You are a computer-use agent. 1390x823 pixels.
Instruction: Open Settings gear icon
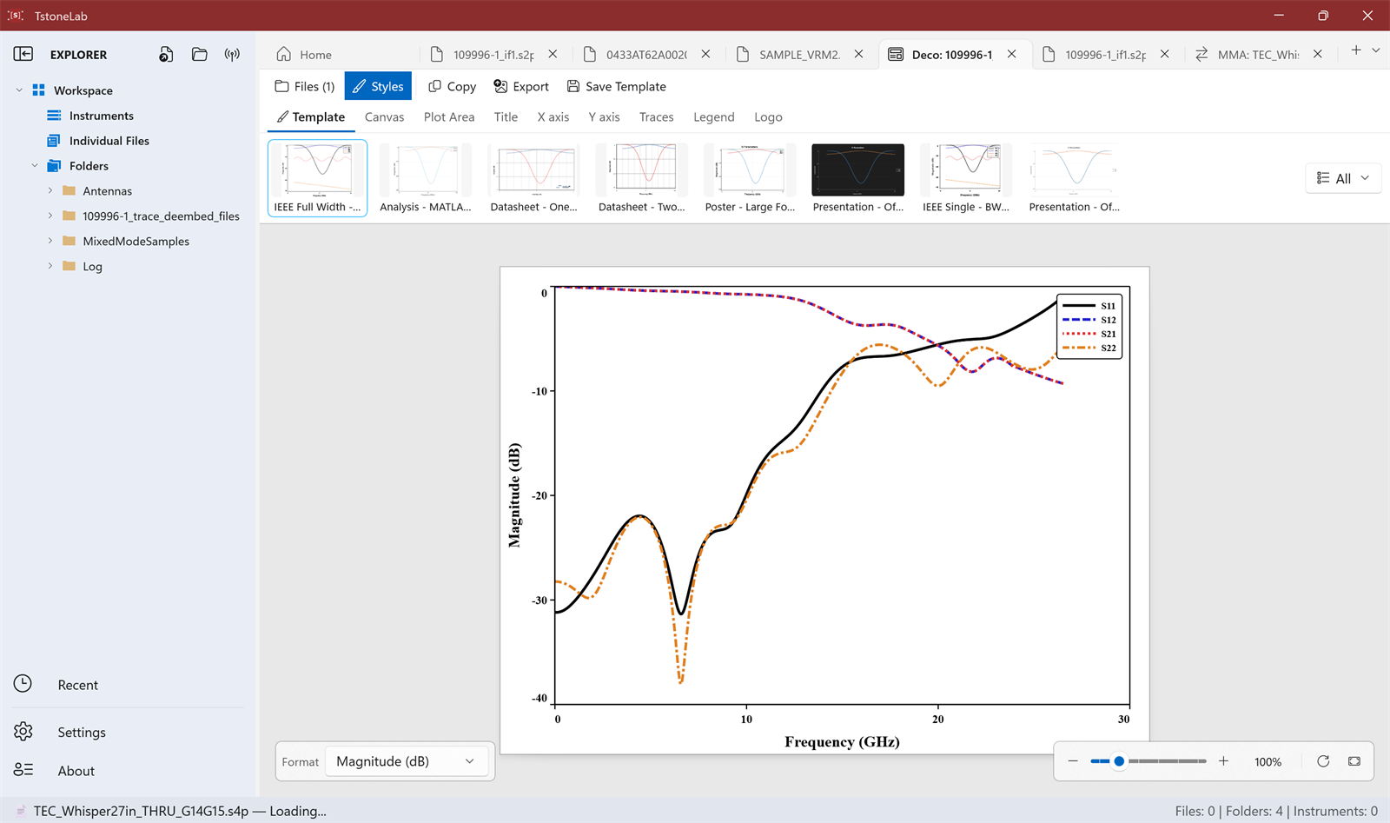pos(23,732)
